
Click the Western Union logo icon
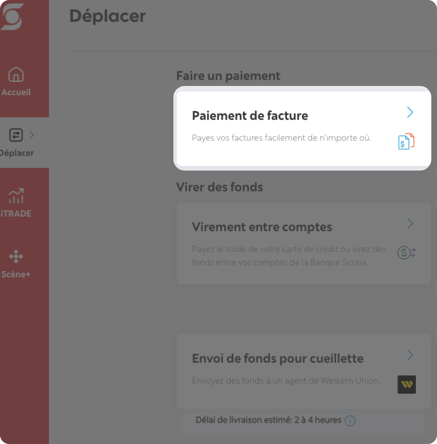click(407, 384)
